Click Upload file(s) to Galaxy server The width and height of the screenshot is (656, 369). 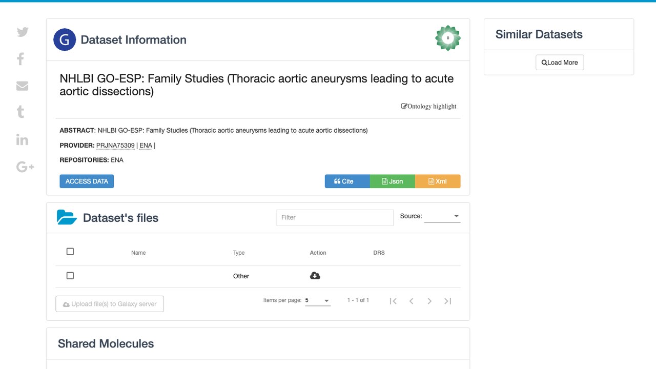[x=110, y=304]
